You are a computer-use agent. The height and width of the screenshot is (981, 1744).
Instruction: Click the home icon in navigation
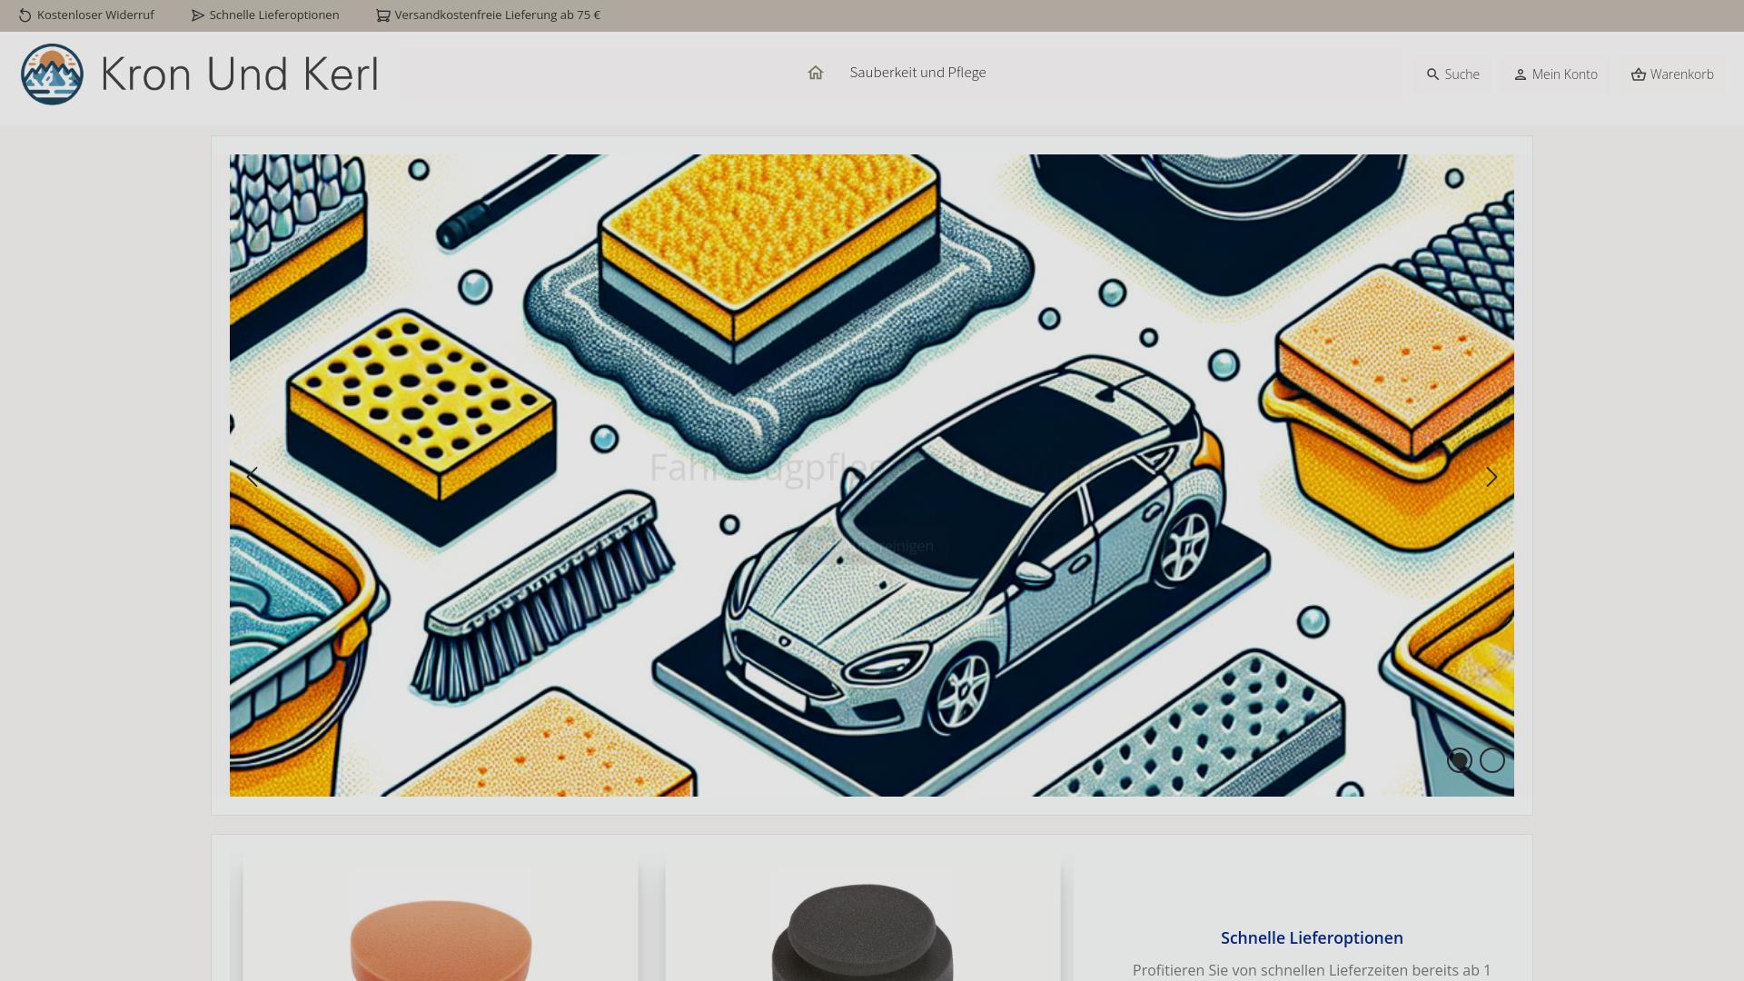815,73
